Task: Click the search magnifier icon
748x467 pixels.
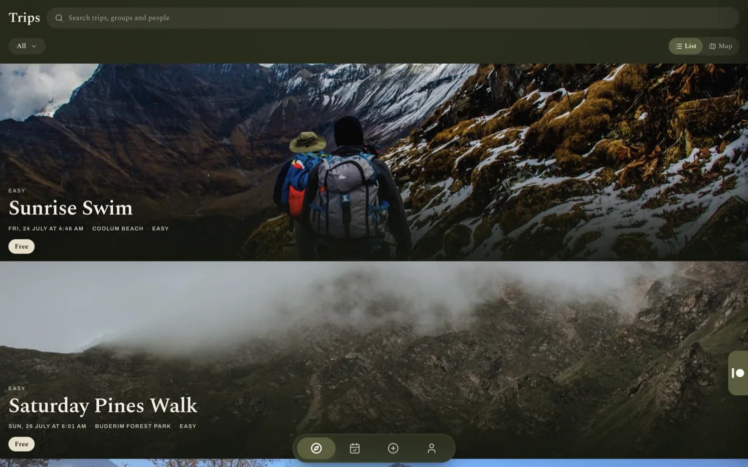Action: tap(59, 18)
